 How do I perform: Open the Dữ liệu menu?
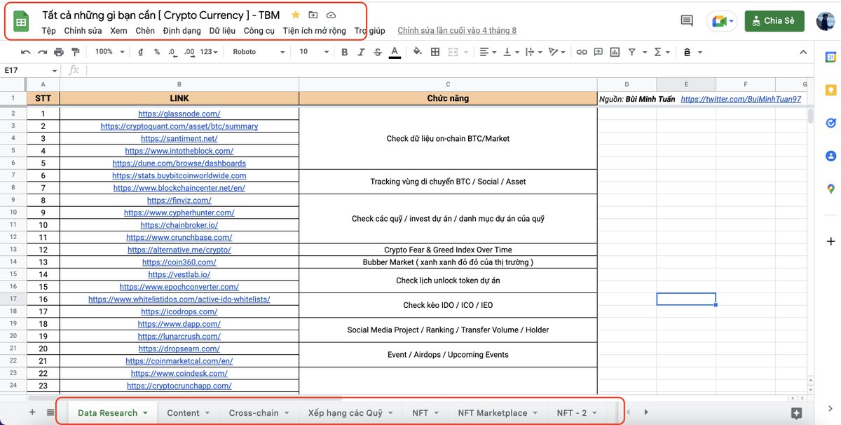point(222,31)
